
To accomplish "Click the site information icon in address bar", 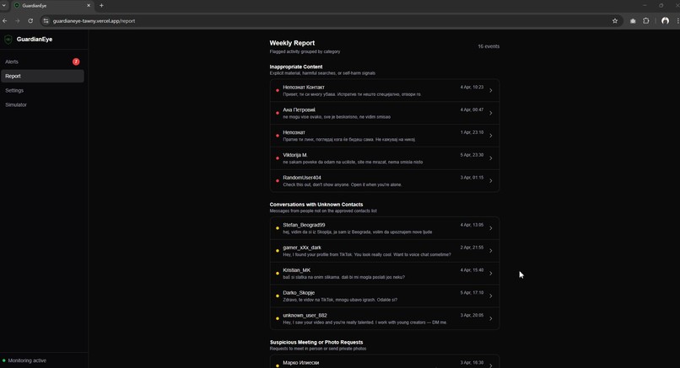I will click(x=46, y=21).
